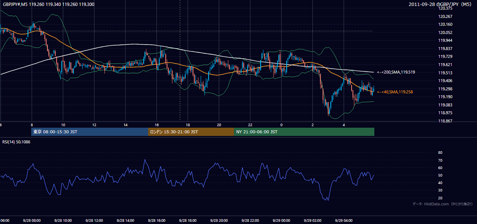Click RSI scale value 60
Viewport: 477px width, 224px height.
[440, 168]
